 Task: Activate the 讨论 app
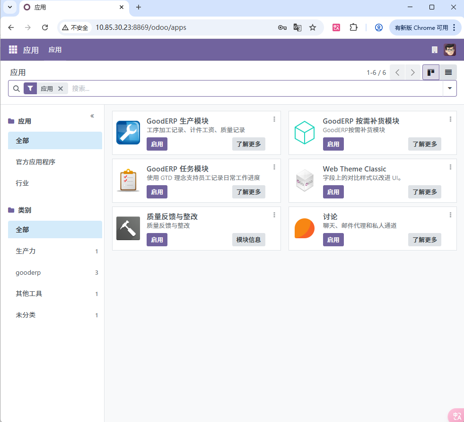(333, 240)
